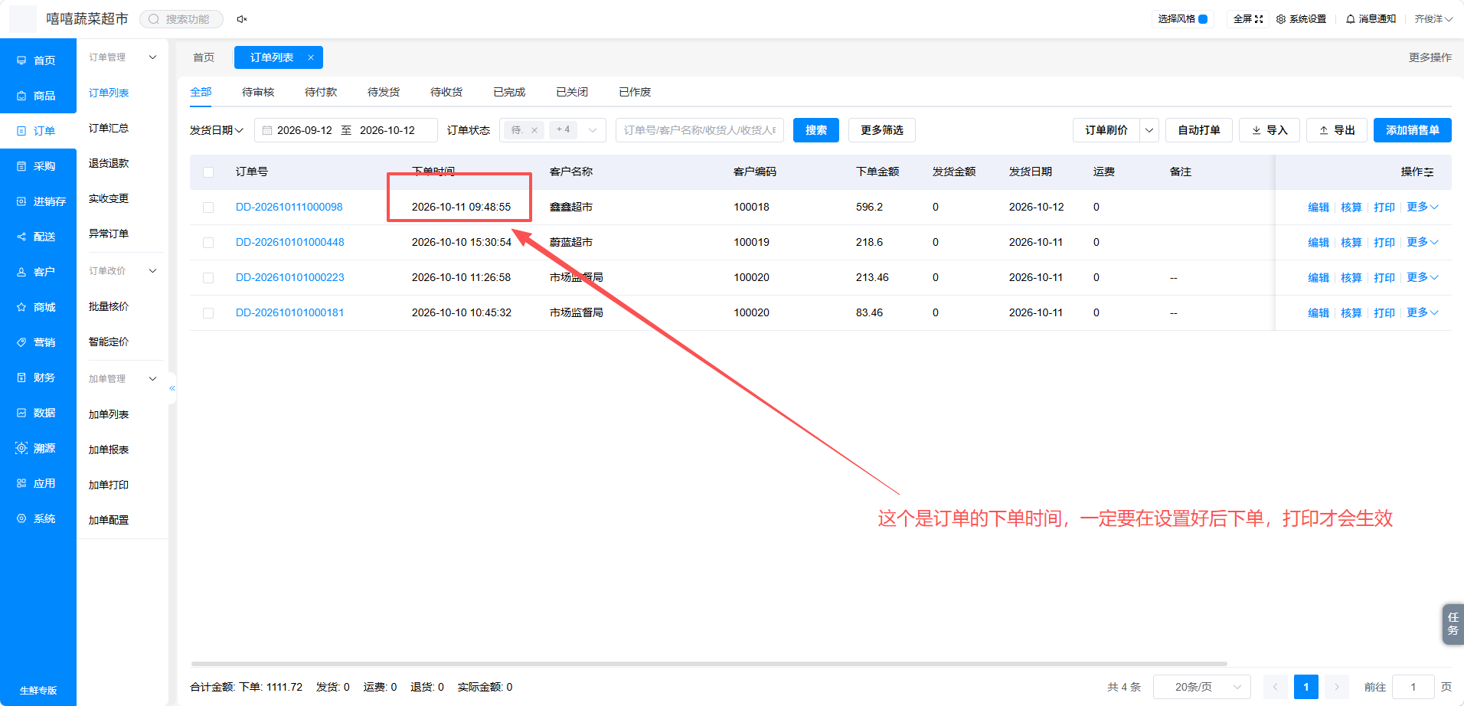Click the 选择风格 theme color swatch
Image resolution: width=1464 pixels, height=706 pixels.
(x=1203, y=19)
